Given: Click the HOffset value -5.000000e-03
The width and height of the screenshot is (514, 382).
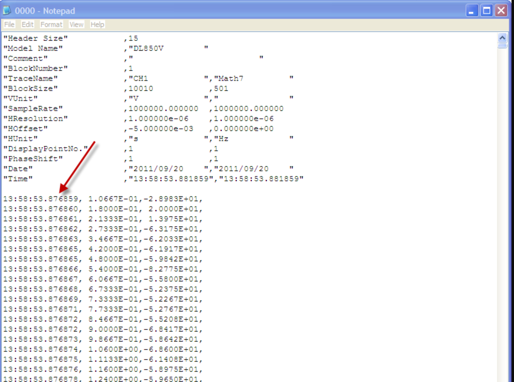Looking at the screenshot, I should (161, 129).
